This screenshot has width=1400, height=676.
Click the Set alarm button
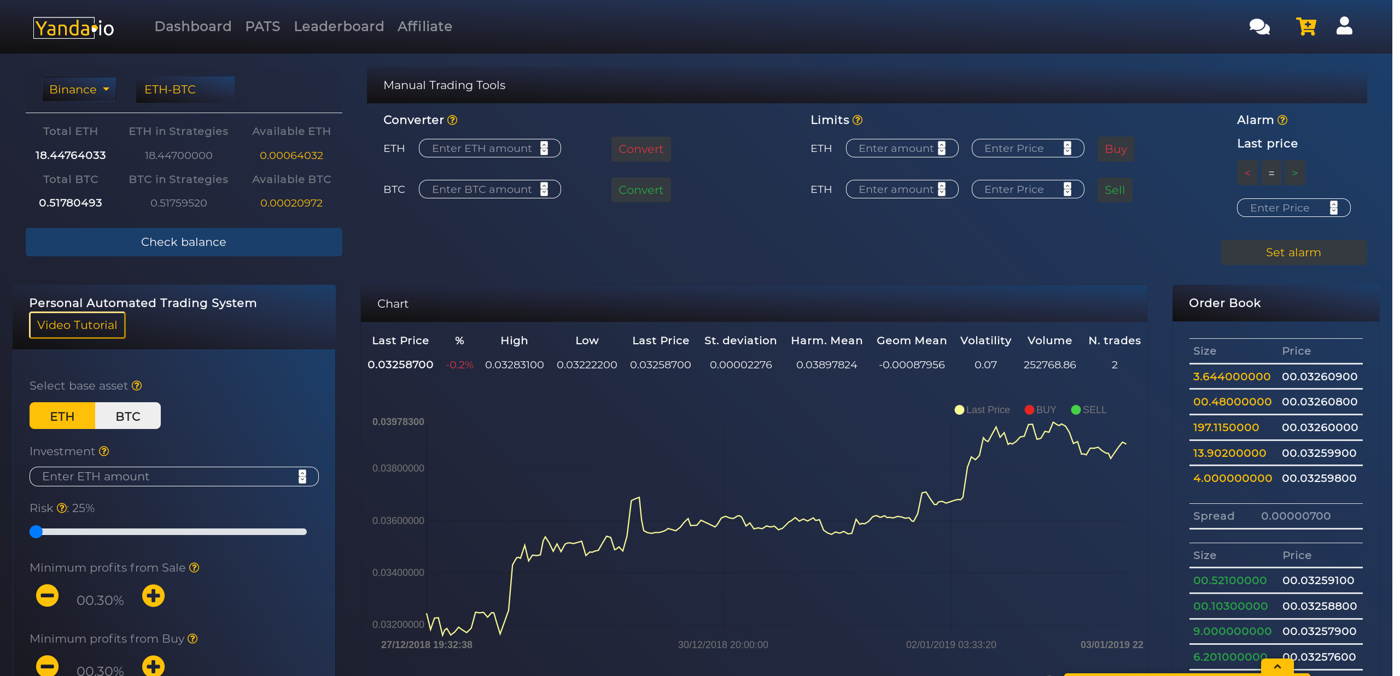pos(1293,252)
